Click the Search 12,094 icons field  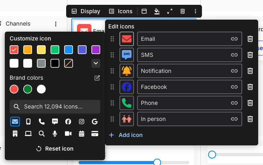(x=55, y=107)
